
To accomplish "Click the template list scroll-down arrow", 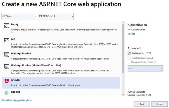I will tap(123, 94).
